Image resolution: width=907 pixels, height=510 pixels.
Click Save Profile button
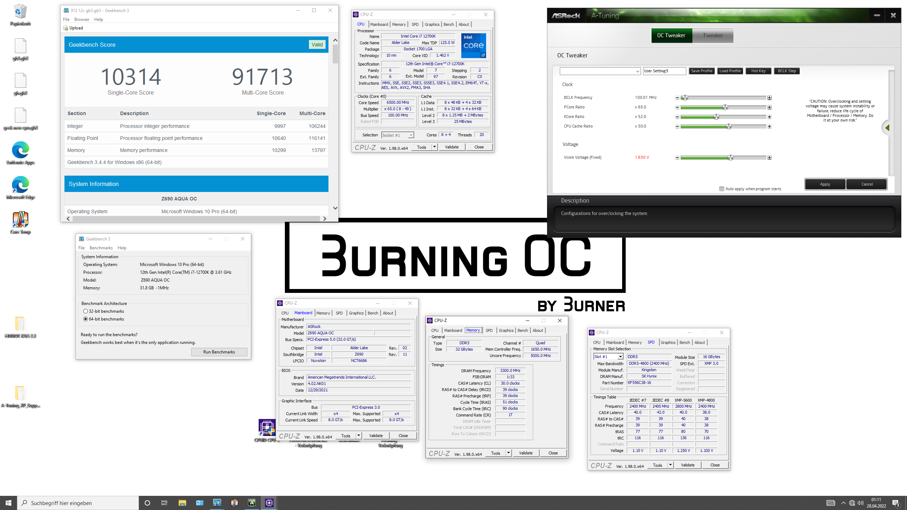pyautogui.click(x=702, y=71)
